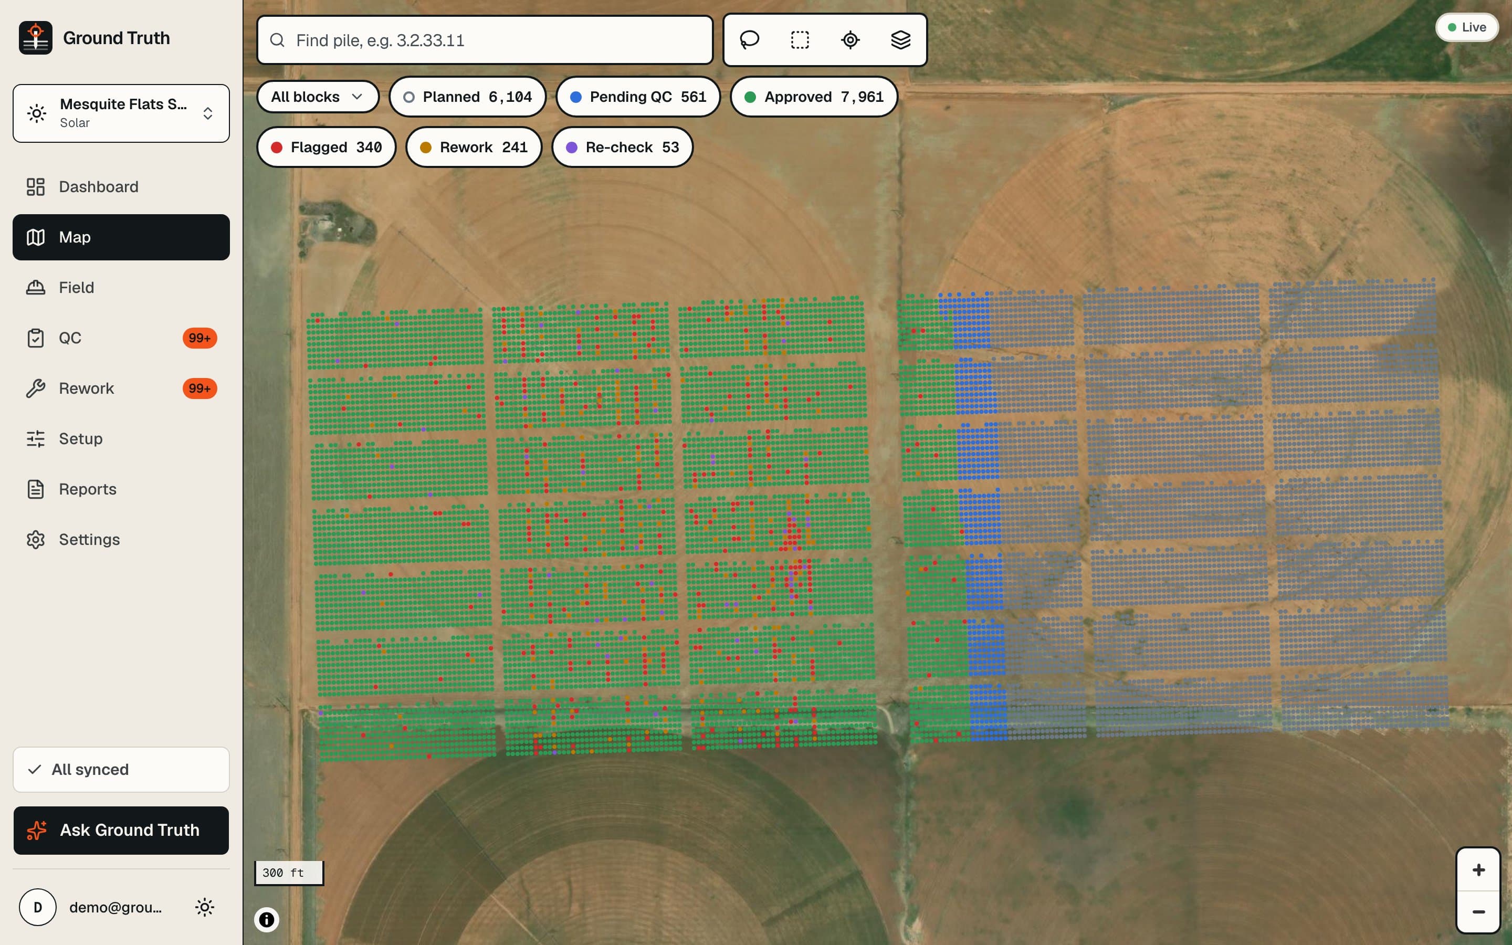This screenshot has width=1512, height=945.
Task: Open the All blocks dropdown
Action: (x=318, y=97)
